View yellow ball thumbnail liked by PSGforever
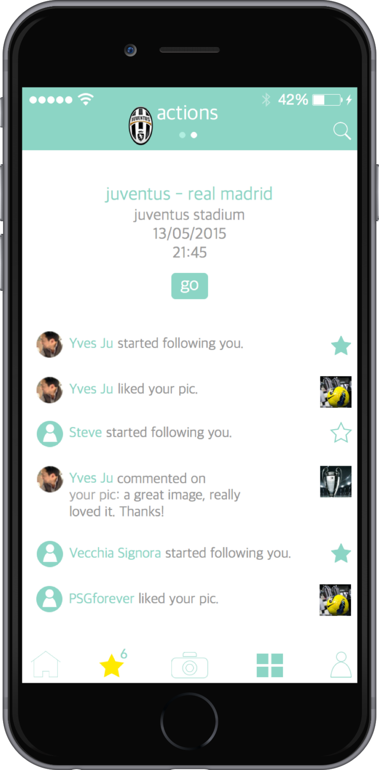Image resolution: width=379 pixels, height=770 pixels. pos(335,600)
